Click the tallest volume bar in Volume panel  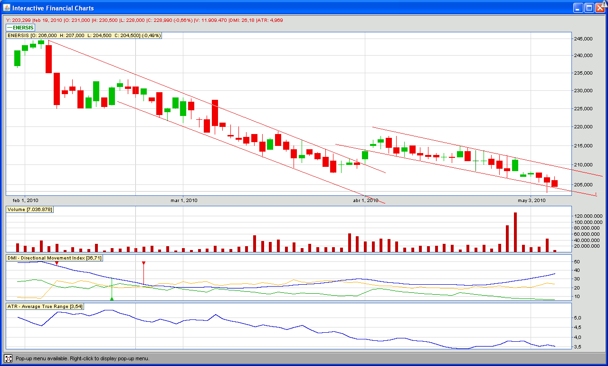515,232
